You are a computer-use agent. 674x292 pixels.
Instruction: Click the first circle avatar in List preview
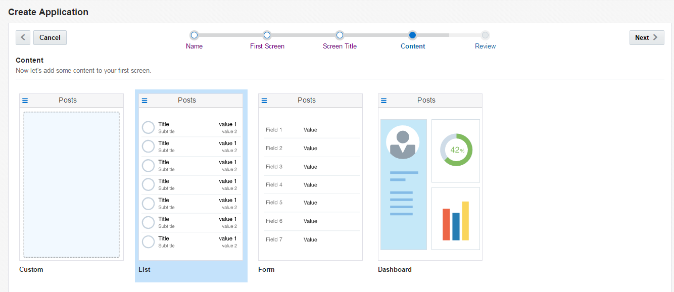pos(148,127)
